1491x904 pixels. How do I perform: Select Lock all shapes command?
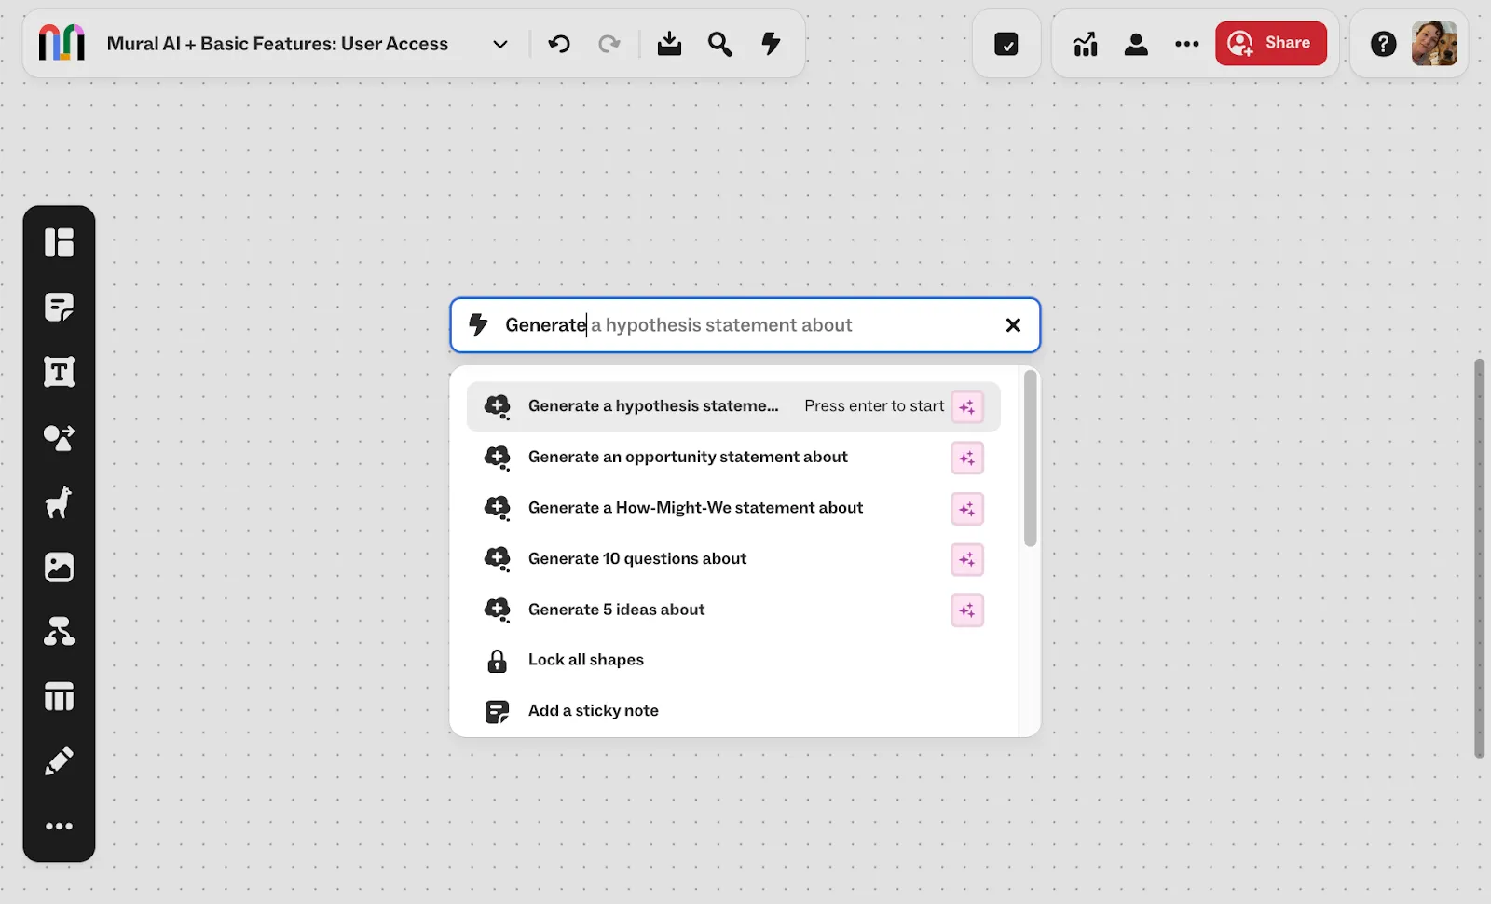pyautogui.click(x=733, y=660)
